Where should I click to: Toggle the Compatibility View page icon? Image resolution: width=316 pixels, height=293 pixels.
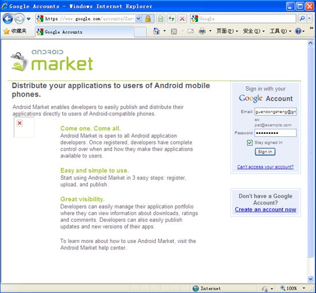pos(161,19)
